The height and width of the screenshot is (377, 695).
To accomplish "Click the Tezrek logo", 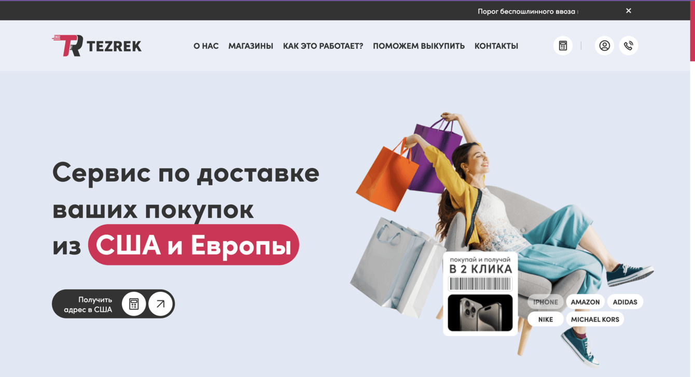I will point(96,46).
